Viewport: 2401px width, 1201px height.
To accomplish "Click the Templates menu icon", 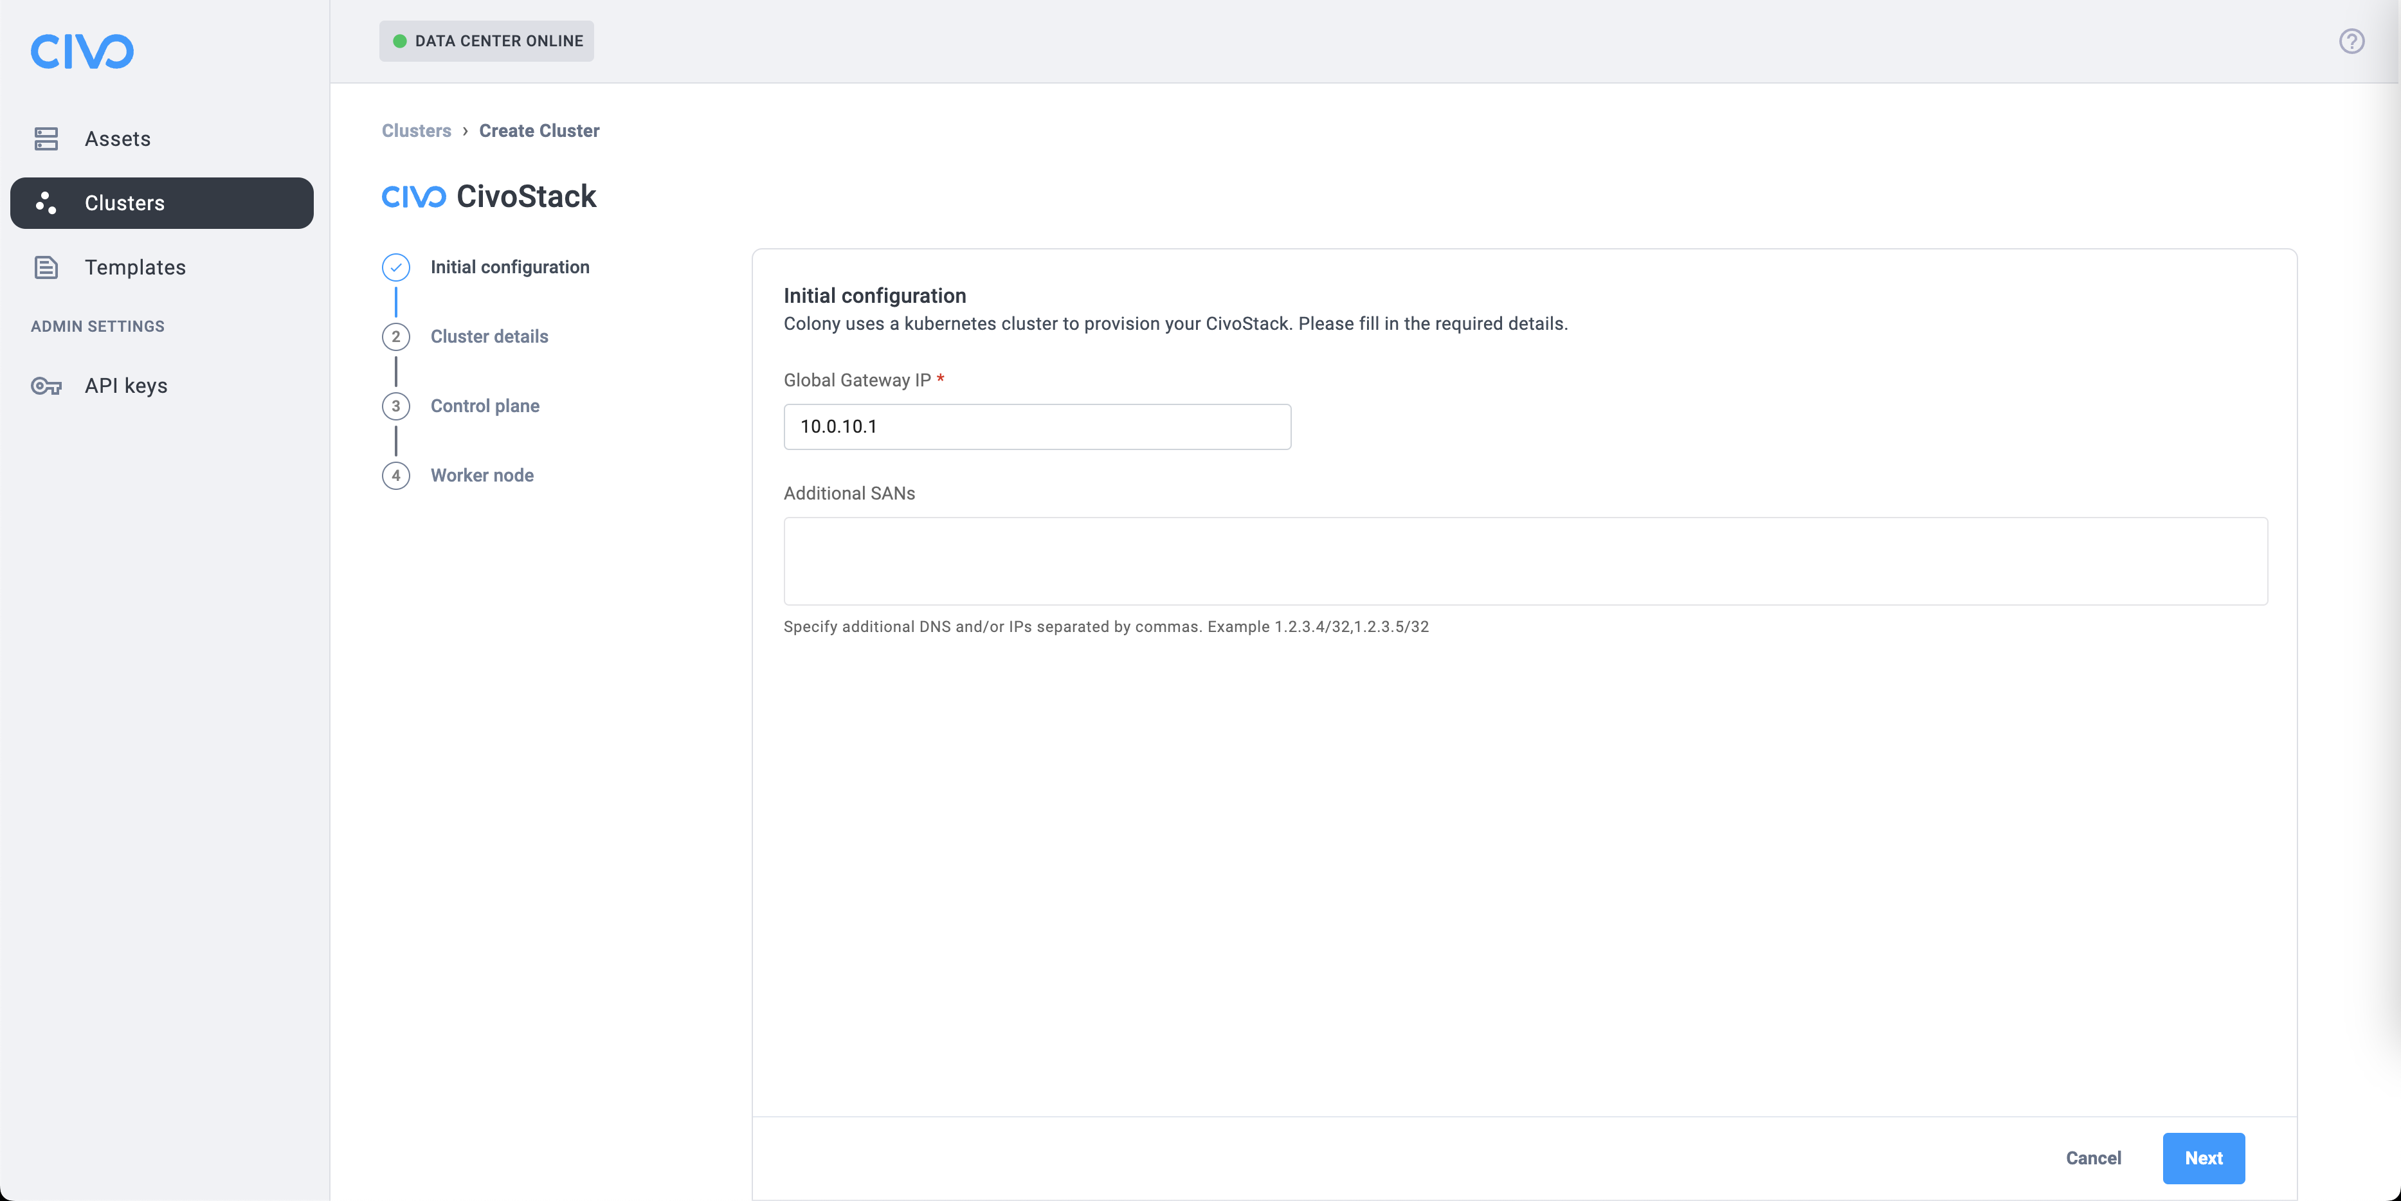I will click(46, 267).
